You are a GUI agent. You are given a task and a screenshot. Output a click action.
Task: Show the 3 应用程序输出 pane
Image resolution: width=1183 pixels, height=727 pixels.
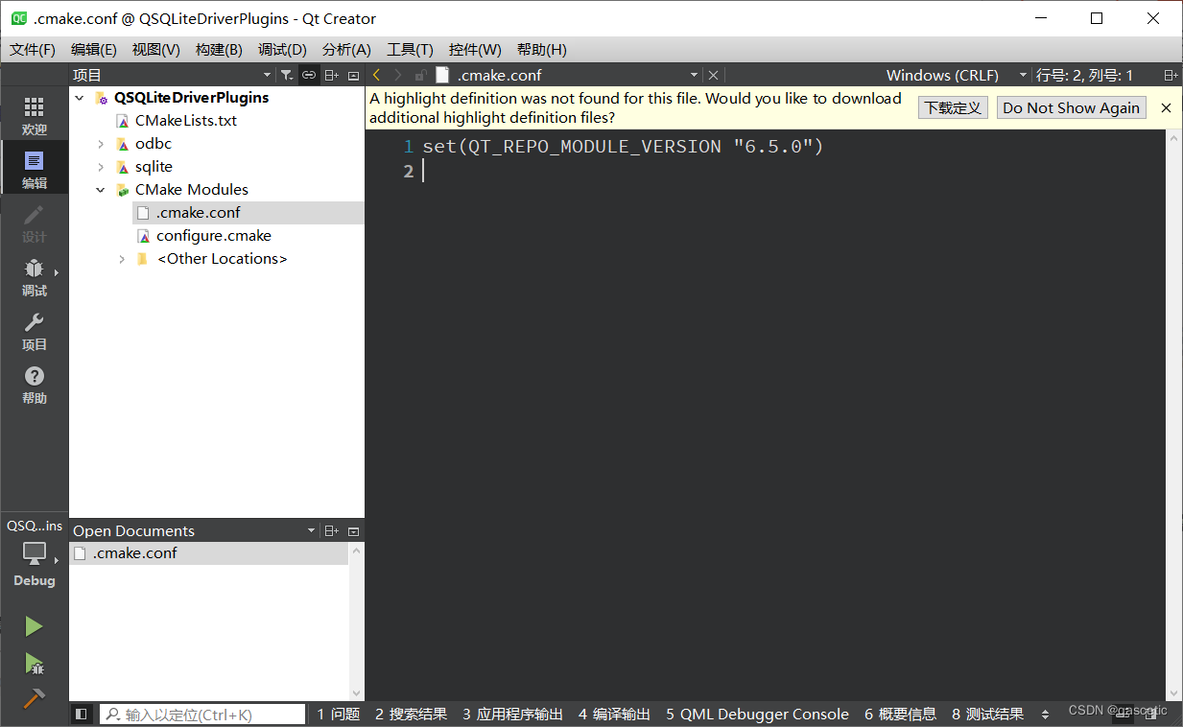coord(512,714)
